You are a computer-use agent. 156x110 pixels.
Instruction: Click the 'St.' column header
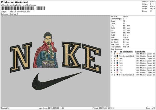point(121,52)
